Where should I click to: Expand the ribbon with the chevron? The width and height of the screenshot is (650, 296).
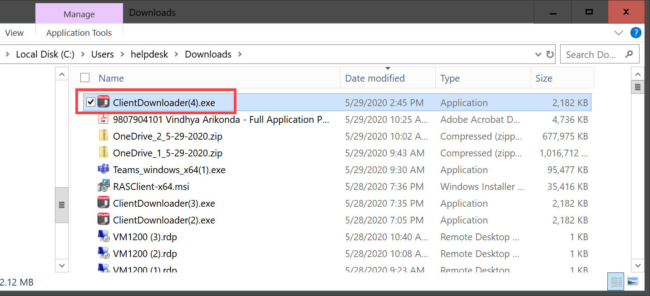618,33
